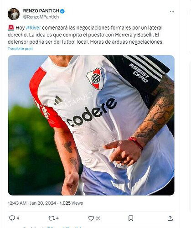Viewport: 191px width, 228px height.
Task: Click the post timestamp 12:43 AM
Action: tap(17, 203)
